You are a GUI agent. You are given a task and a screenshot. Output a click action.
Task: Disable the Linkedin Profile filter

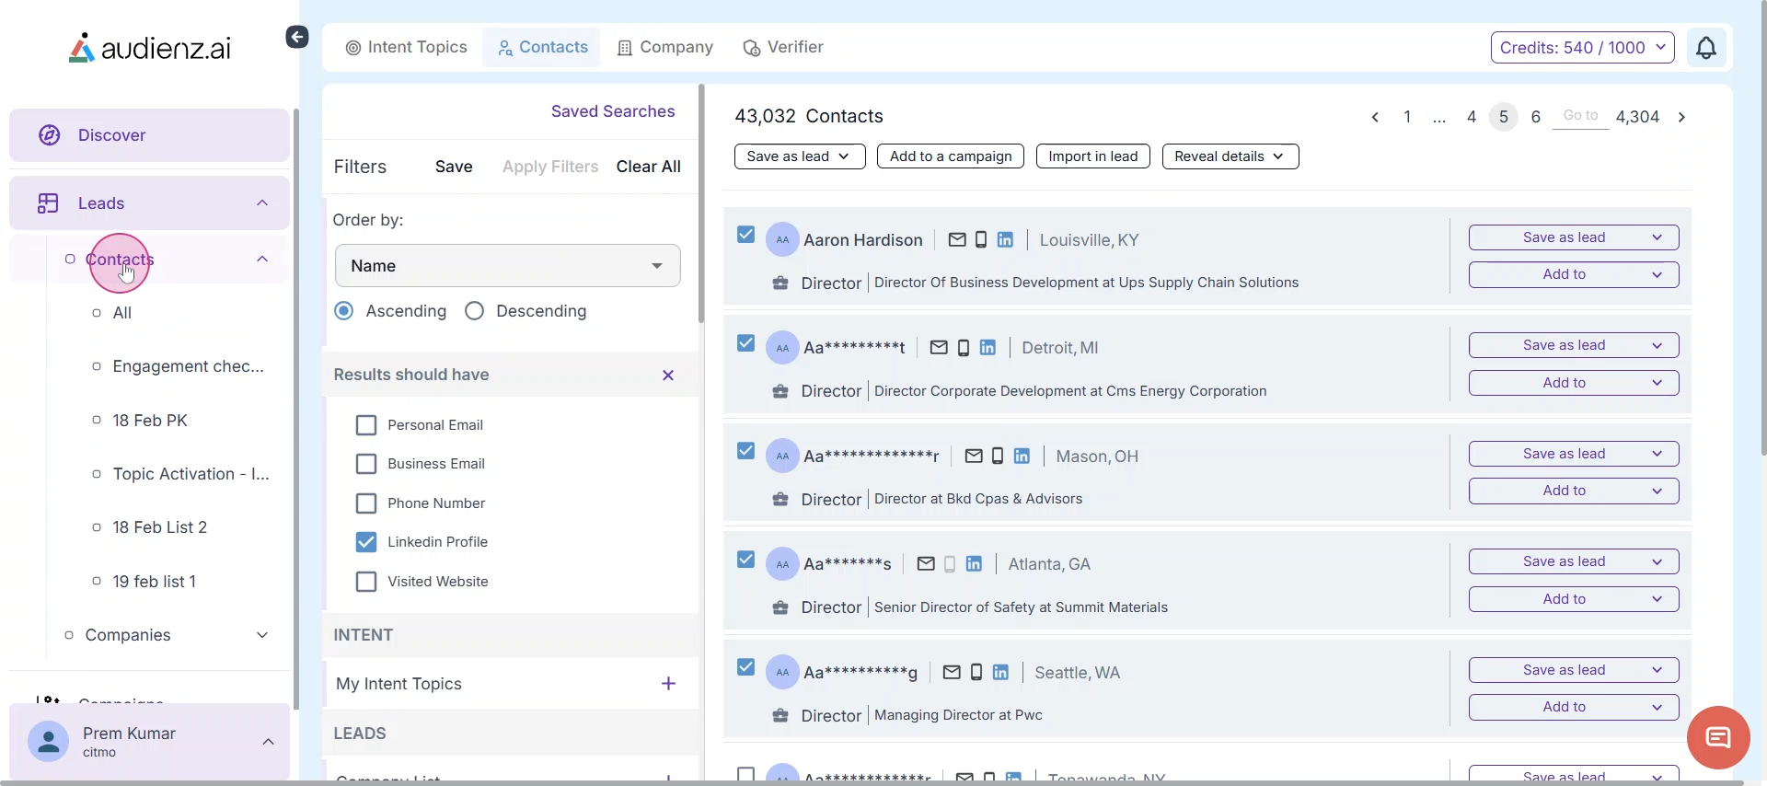click(366, 542)
